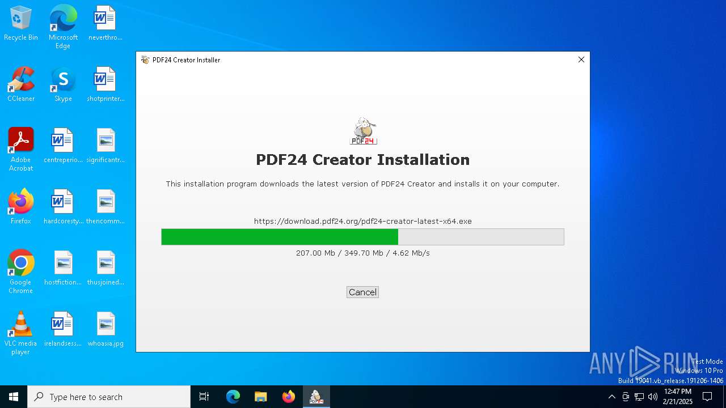Open network settings tray icon
Image resolution: width=726 pixels, height=408 pixels.
pos(639,397)
